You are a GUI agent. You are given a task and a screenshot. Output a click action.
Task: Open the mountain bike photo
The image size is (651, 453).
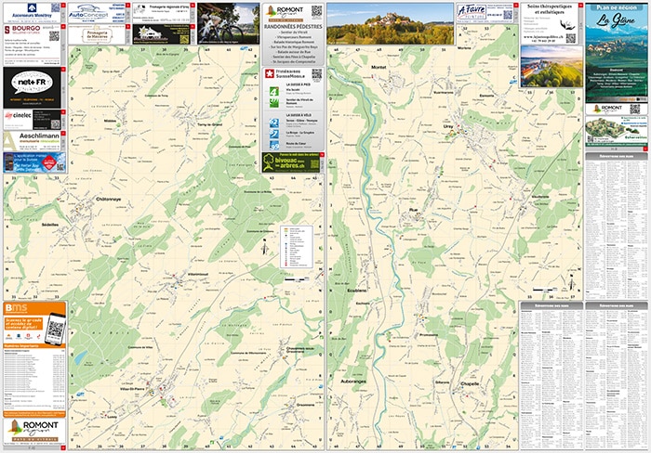228,23
